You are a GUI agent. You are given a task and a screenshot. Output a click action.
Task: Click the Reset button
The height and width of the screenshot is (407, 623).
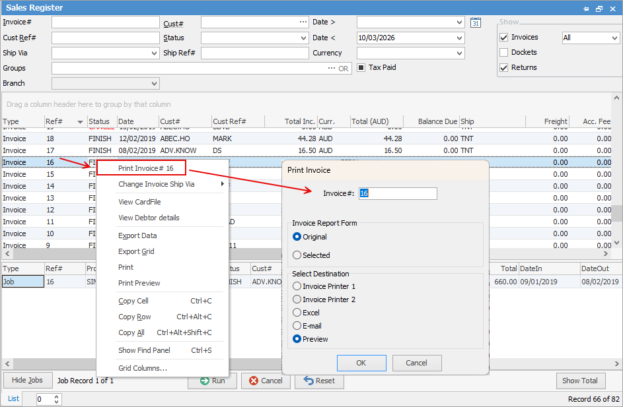[319, 381]
